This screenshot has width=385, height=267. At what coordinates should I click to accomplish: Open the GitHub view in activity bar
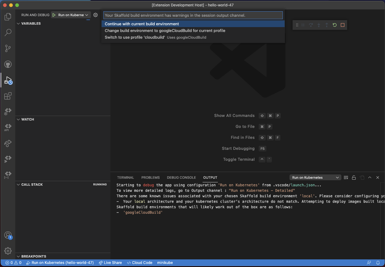pos(8,64)
